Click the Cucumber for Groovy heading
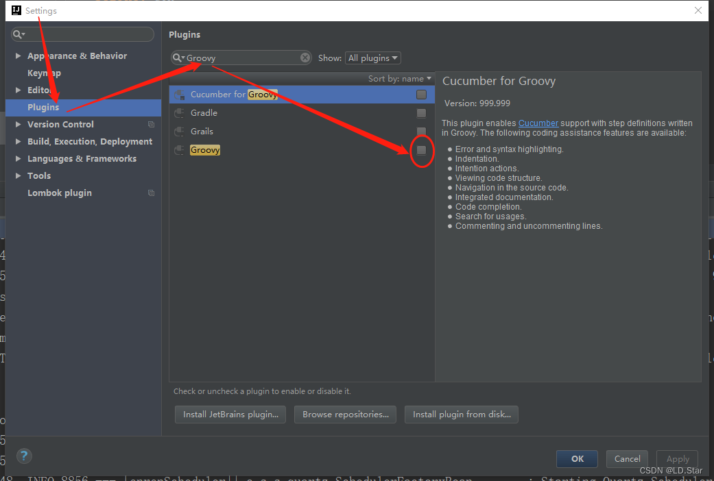 pos(499,81)
